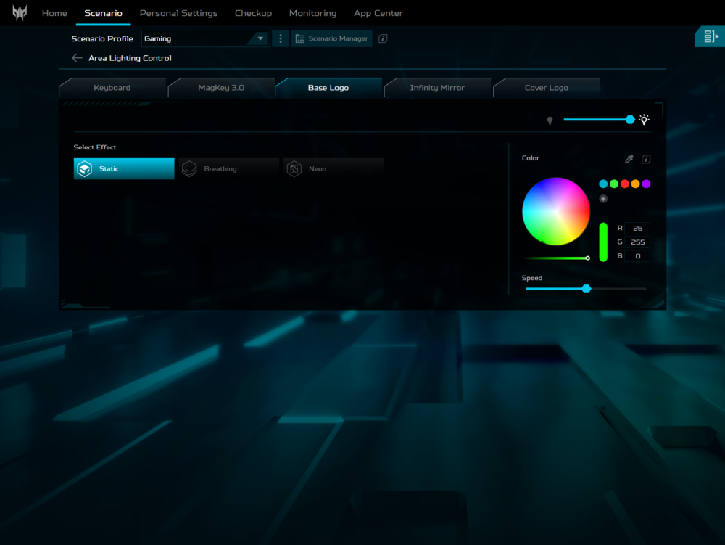Open the Scenario Manager
Viewport: 725px width, 545px height.
pyautogui.click(x=332, y=38)
